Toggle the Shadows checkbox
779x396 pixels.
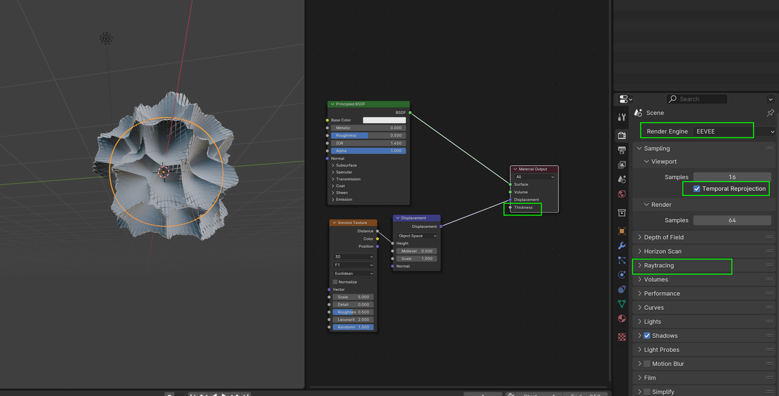coord(647,335)
